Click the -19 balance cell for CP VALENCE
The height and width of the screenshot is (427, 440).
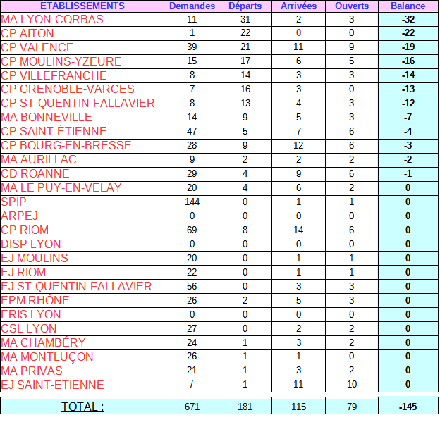[x=408, y=47]
